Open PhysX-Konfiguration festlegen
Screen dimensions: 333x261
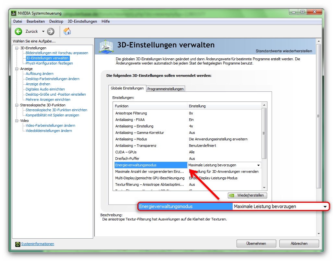(49, 63)
